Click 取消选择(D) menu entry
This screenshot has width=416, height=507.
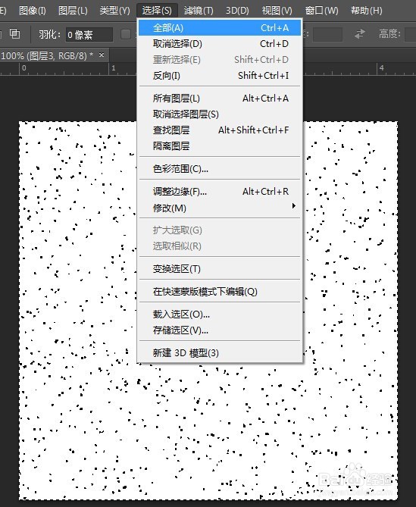pos(220,44)
